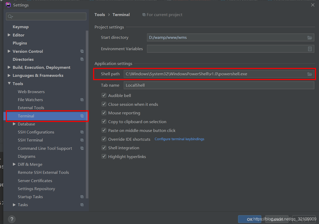Open Server Certificates settings

coord(35,181)
